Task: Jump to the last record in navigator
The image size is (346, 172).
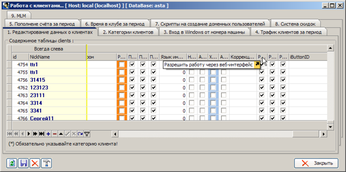Action: pyautogui.click(x=42, y=134)
